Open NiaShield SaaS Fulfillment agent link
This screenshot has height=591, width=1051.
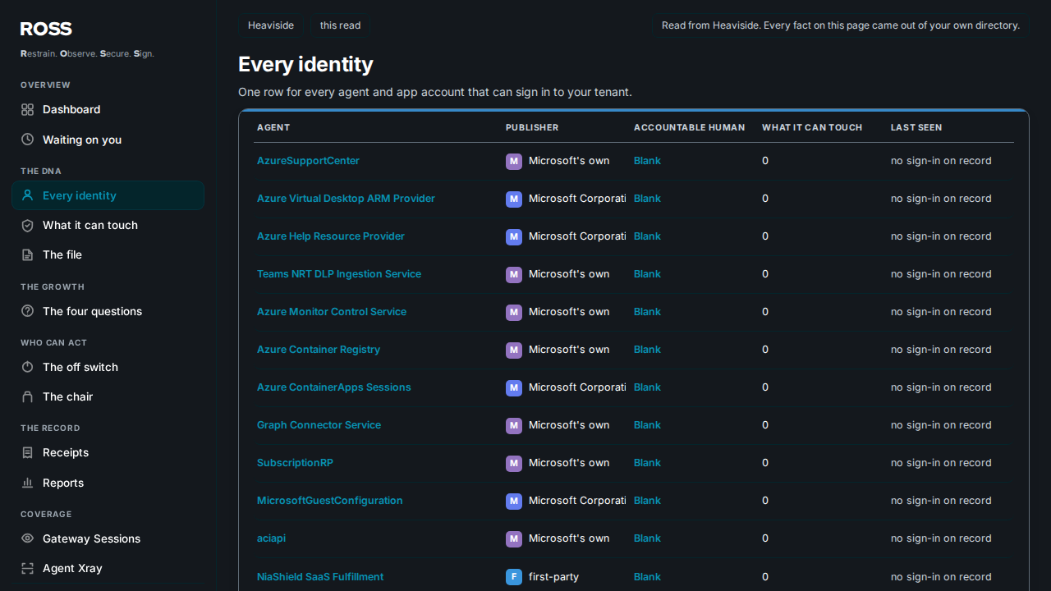[320, 577]
